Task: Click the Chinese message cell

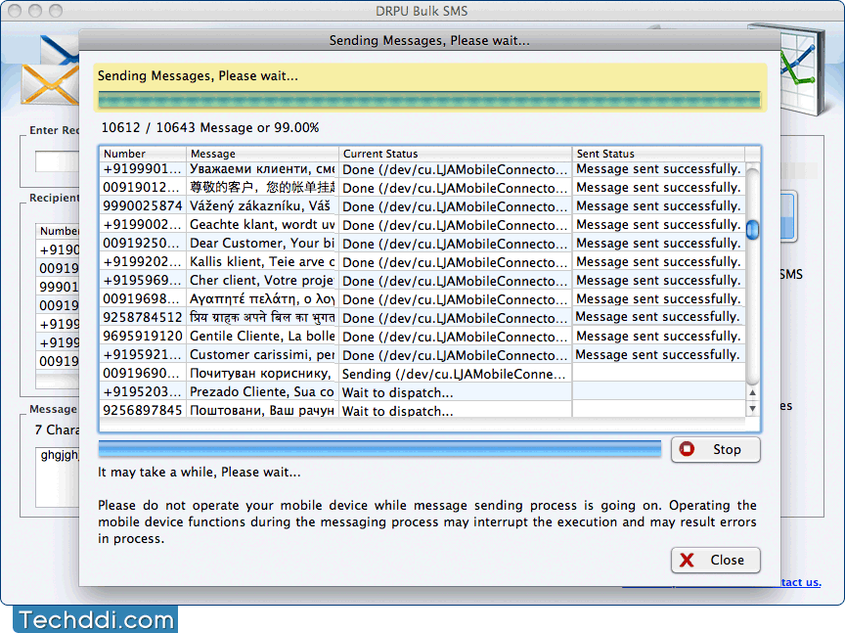Action: 262,187
